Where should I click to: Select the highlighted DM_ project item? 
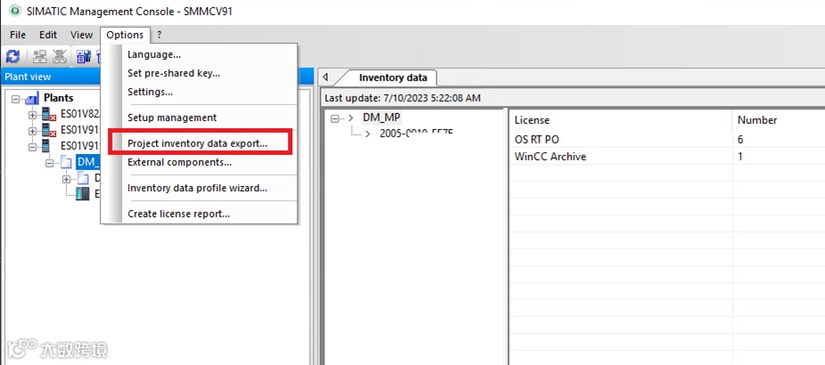click(x=89, y=161)
